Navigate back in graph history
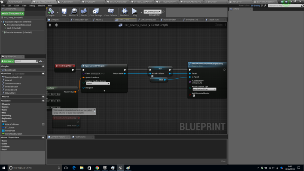The width and height of the screenshot is (304, 171). (x=50, y=25)
